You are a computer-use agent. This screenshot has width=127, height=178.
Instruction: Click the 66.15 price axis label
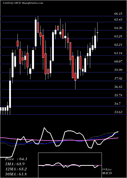[118, 14]
